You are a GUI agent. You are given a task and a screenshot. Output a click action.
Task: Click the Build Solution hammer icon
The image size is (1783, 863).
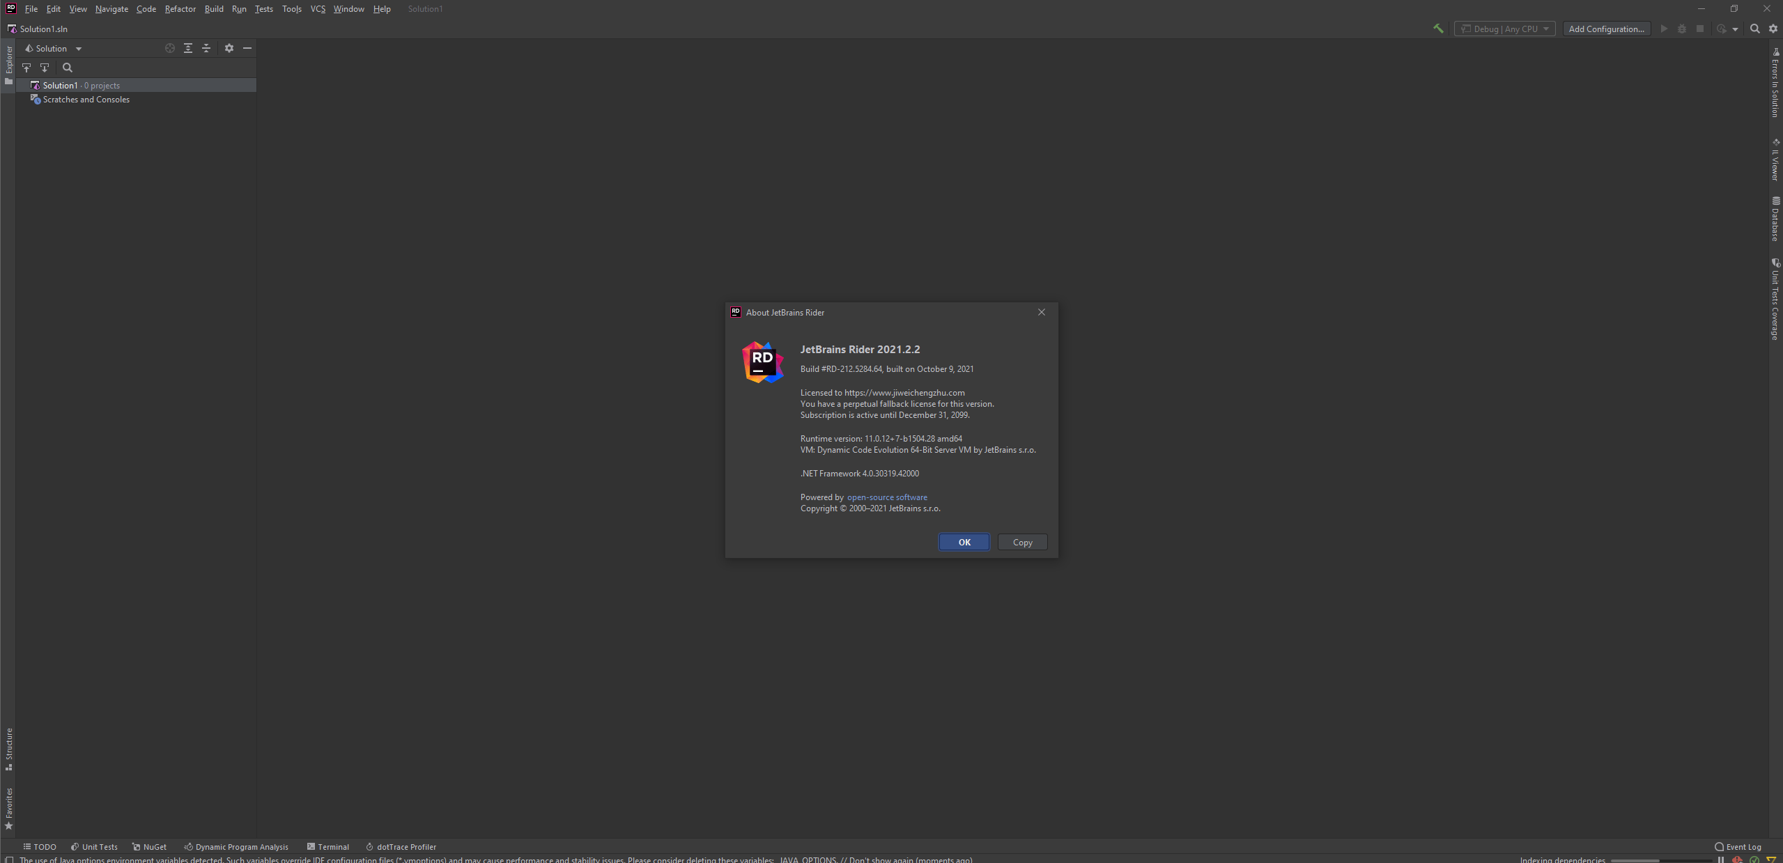pos(1437,29)
